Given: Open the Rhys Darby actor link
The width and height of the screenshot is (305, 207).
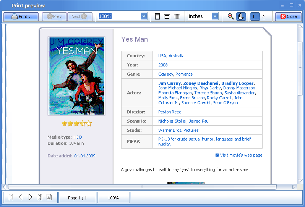Looking at the screenshot, I should pos(210,88).
